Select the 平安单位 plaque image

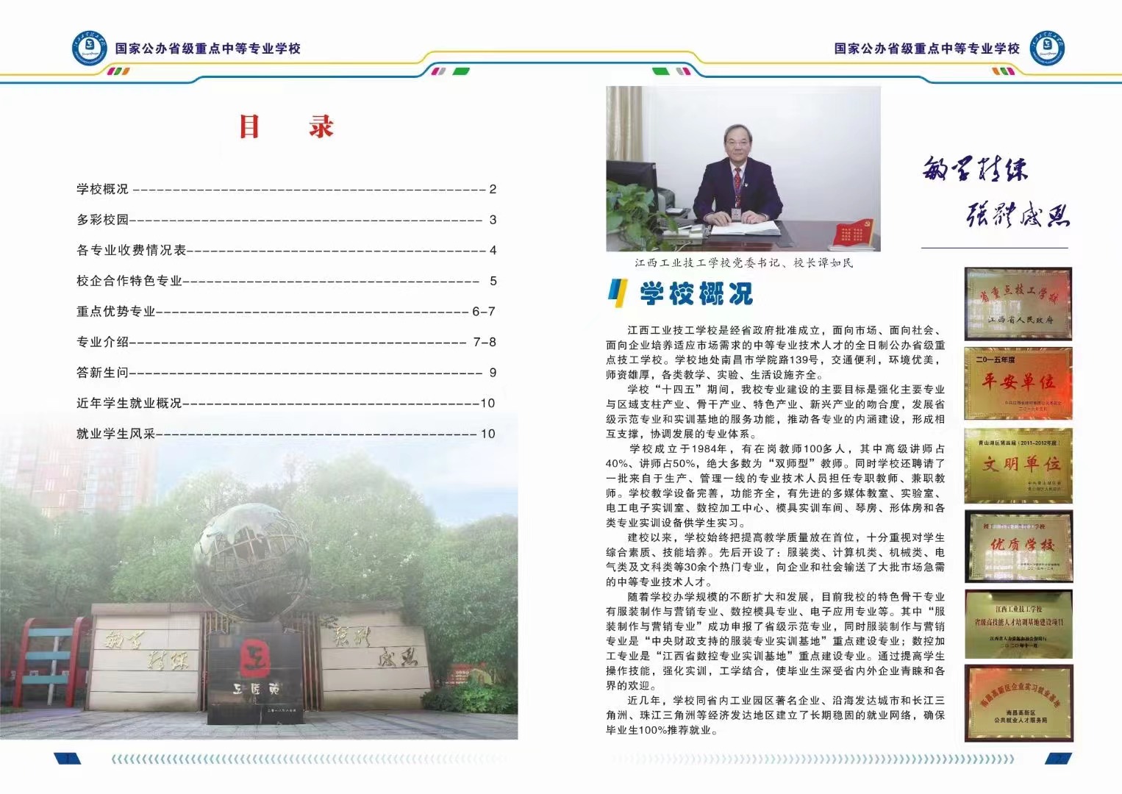tap(1018, 382)
